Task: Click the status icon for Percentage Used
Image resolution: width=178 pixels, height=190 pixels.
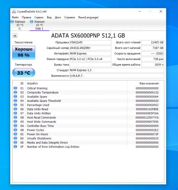Action: pos(15,105)
